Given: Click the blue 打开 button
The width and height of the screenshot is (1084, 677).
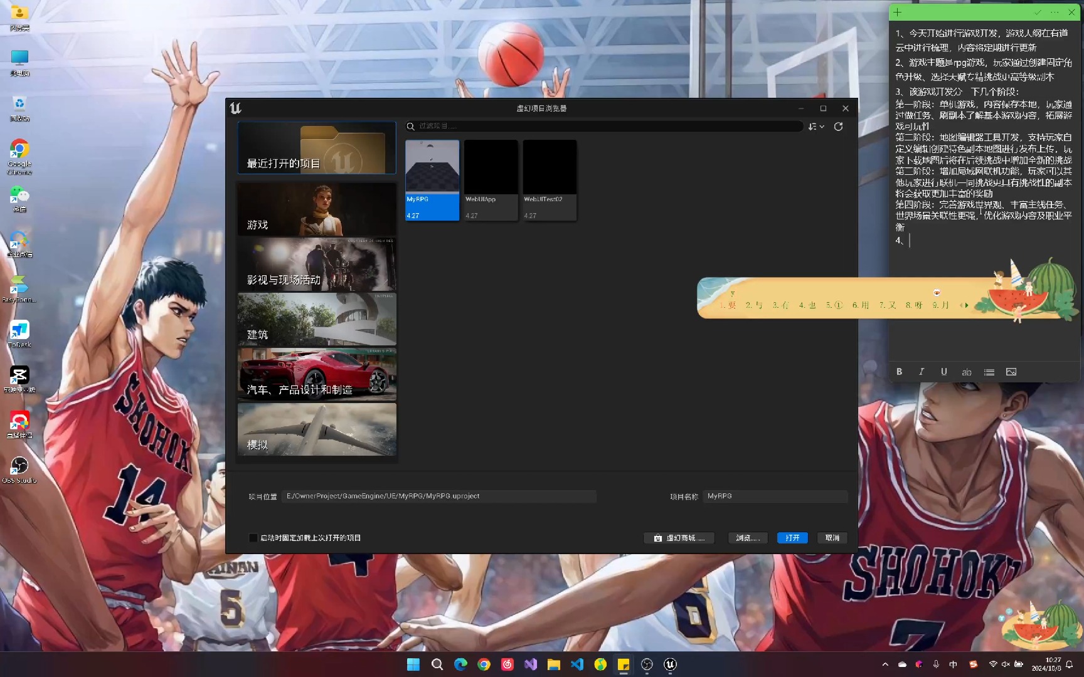Looking at the screenshot, I should pos(792,538).
